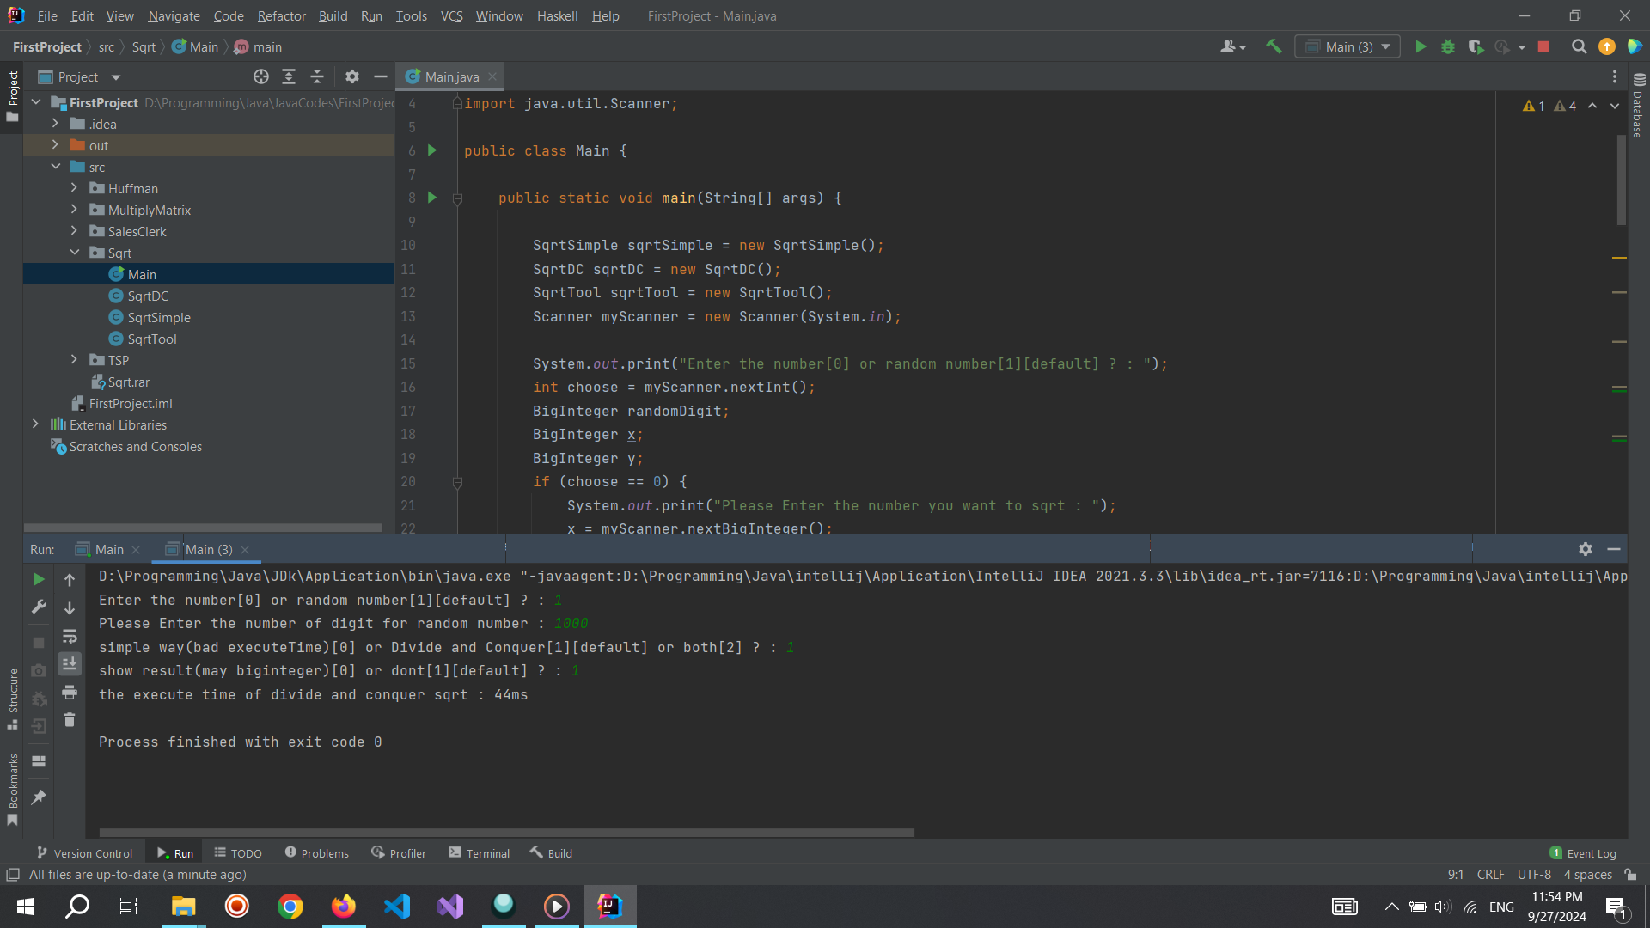Open the Problems tool window
Viewport: 1650px width, 928px height.
316,853
